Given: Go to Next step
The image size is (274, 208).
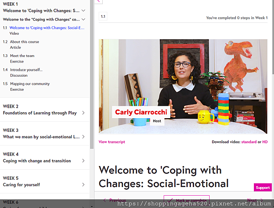Looking at the screenshot, I should [x=255, y=200].
